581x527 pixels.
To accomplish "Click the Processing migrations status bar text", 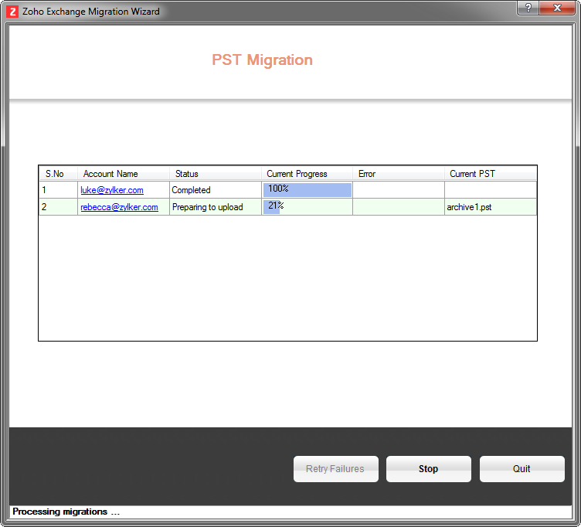I will coord(66,512).
